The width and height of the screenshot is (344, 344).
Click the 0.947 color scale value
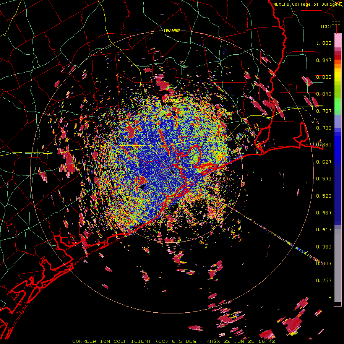coord(324,60)
